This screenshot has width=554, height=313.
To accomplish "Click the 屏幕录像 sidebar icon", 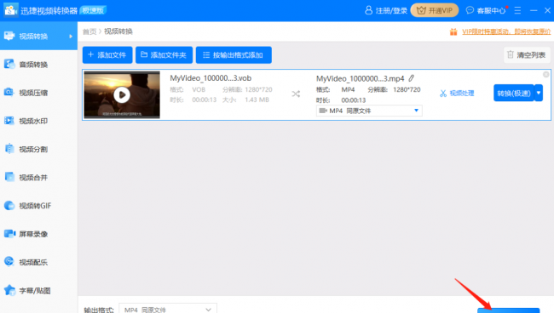I will point(9,234).
